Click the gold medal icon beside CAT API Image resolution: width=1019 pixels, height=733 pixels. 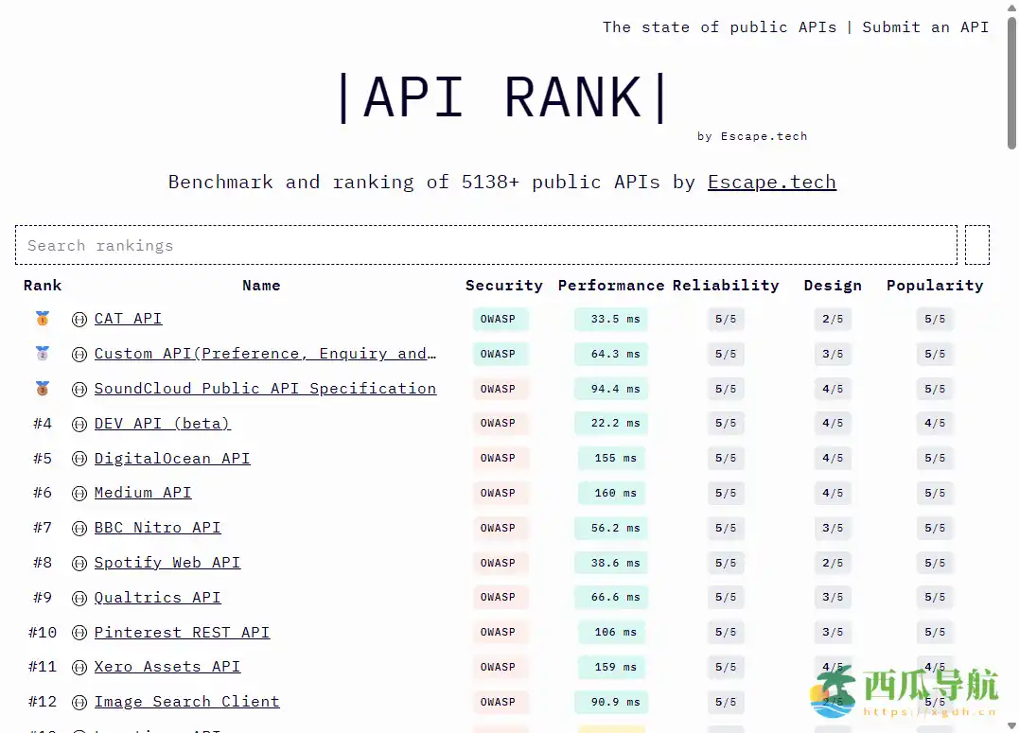(x=42, y=319)
